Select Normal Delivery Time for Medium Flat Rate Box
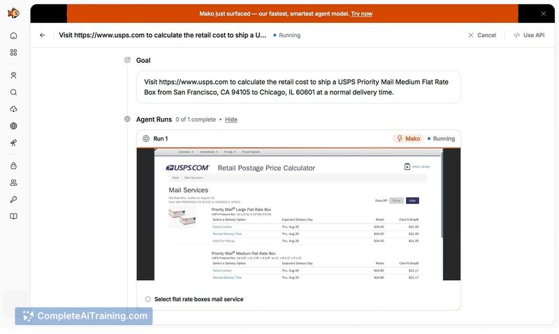Screen dimensions: 559x334 click(x=227, y=277)
